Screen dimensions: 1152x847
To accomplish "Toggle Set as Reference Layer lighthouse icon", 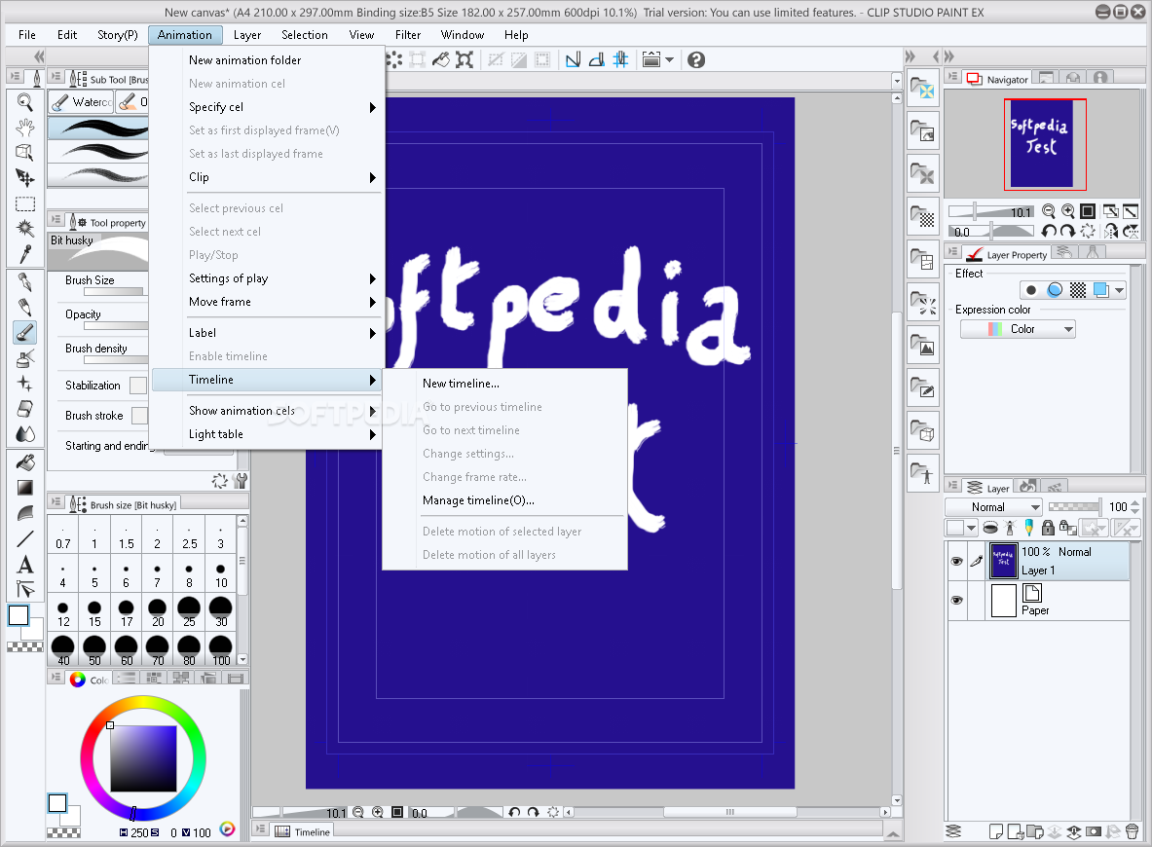I will click(x=1010, y=528).
